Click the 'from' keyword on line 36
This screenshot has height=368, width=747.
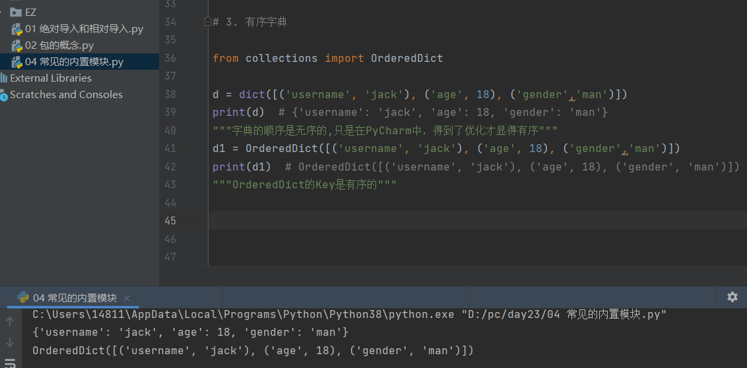pyautogui.click(x=226, y=59)
